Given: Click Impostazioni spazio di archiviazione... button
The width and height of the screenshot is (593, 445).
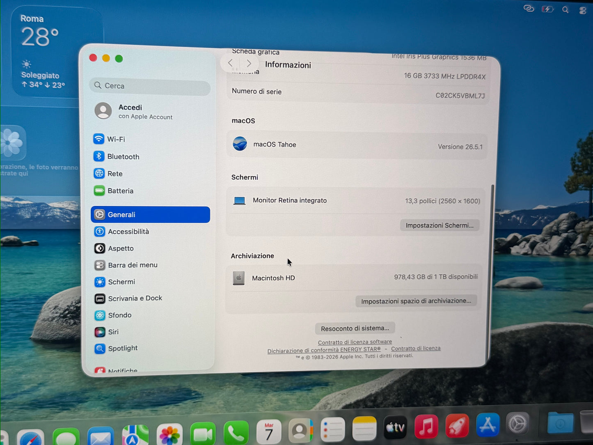Looking at the screenshot, I should point(416,301).
